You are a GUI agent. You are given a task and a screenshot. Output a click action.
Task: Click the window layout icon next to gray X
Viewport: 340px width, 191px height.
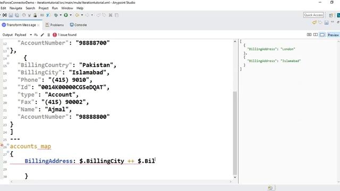click(117, 15)
